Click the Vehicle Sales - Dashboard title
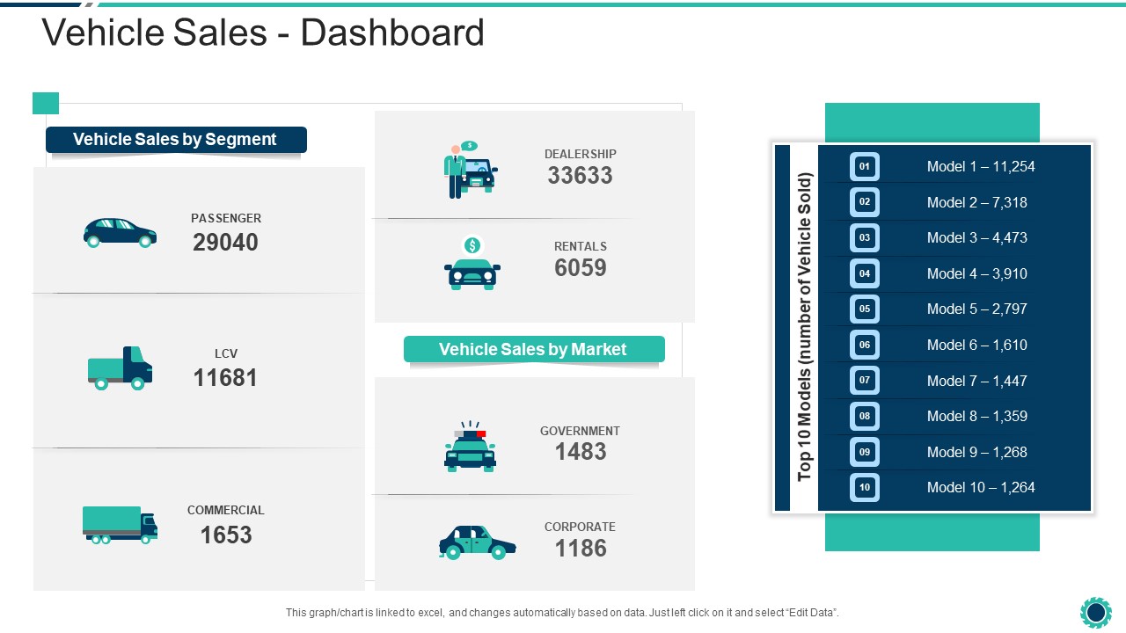The width and height of the screenshot is (1126, 633). (263, 33)
